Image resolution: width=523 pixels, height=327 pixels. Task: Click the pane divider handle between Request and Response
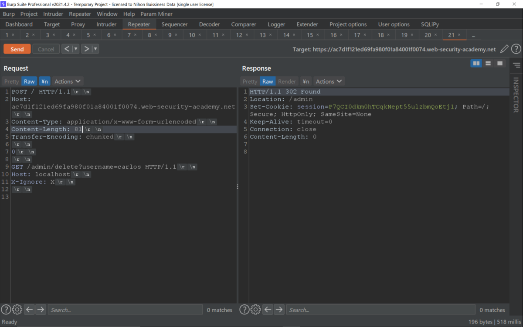(x=238, y=187)
